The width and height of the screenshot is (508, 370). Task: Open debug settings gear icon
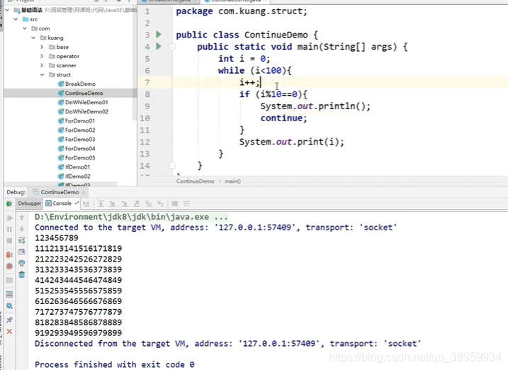[x=9, y=305]
